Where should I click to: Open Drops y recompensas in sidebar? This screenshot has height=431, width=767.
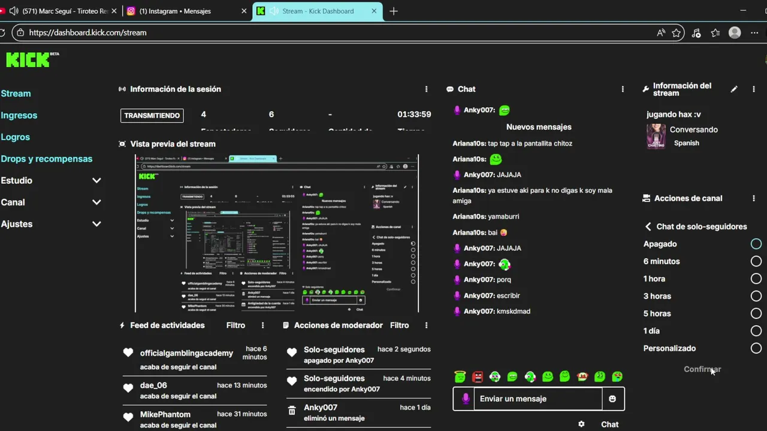[x=47, y=159]
